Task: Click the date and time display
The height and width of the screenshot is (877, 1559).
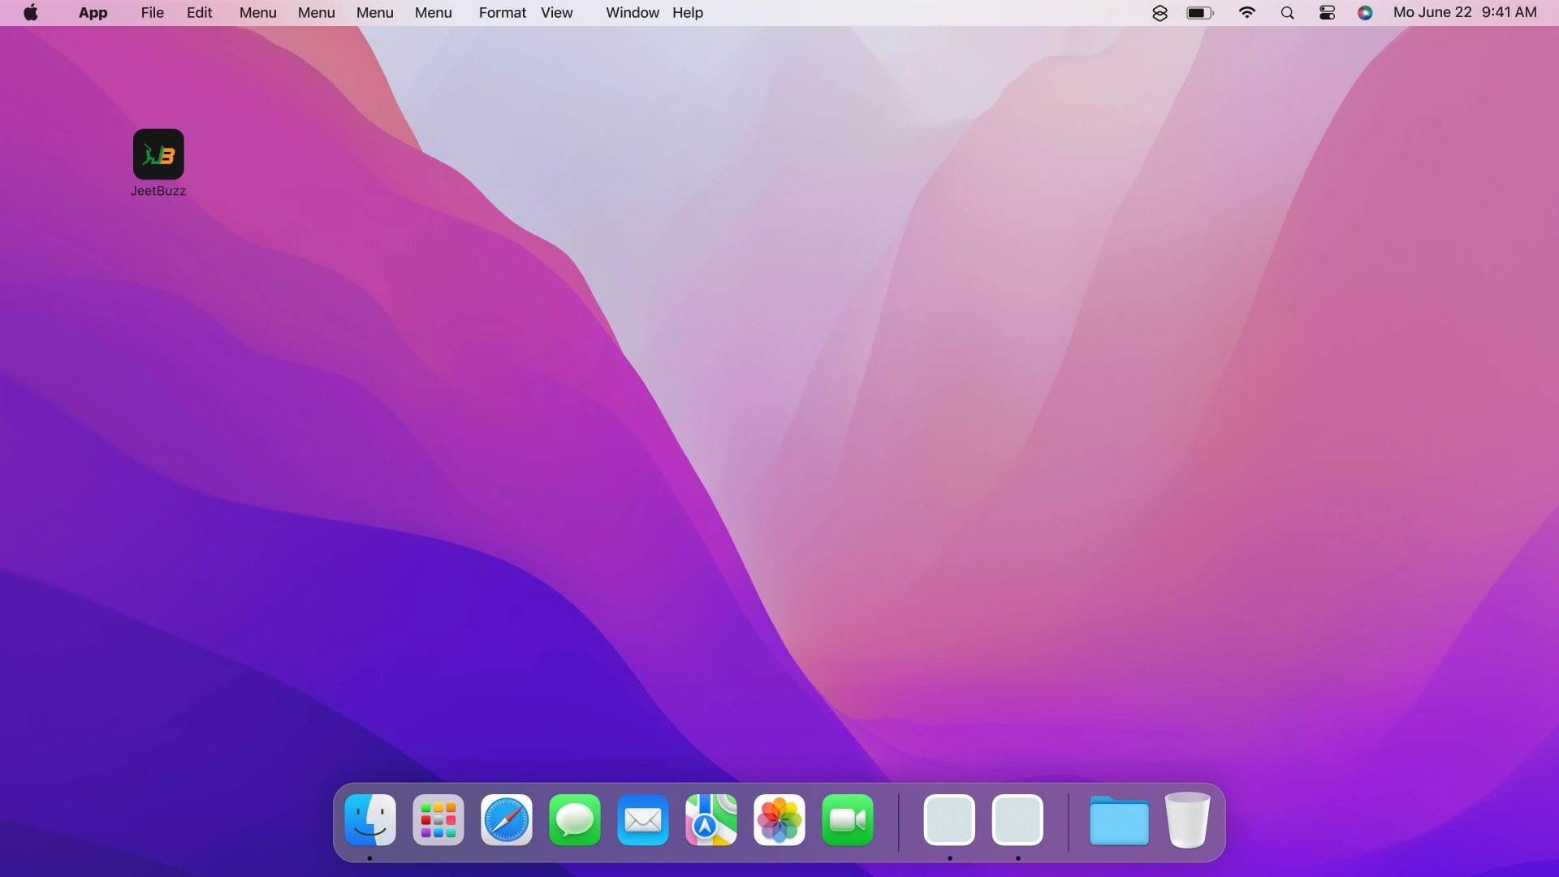Action: (1465, 12)
